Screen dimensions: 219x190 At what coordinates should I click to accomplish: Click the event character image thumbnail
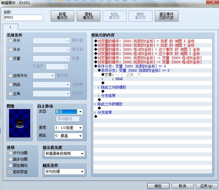point(19,123)
